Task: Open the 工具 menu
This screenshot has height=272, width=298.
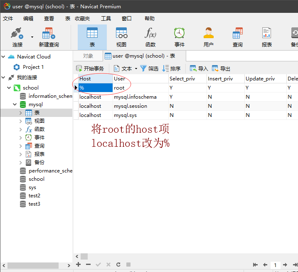Action: 106,19
